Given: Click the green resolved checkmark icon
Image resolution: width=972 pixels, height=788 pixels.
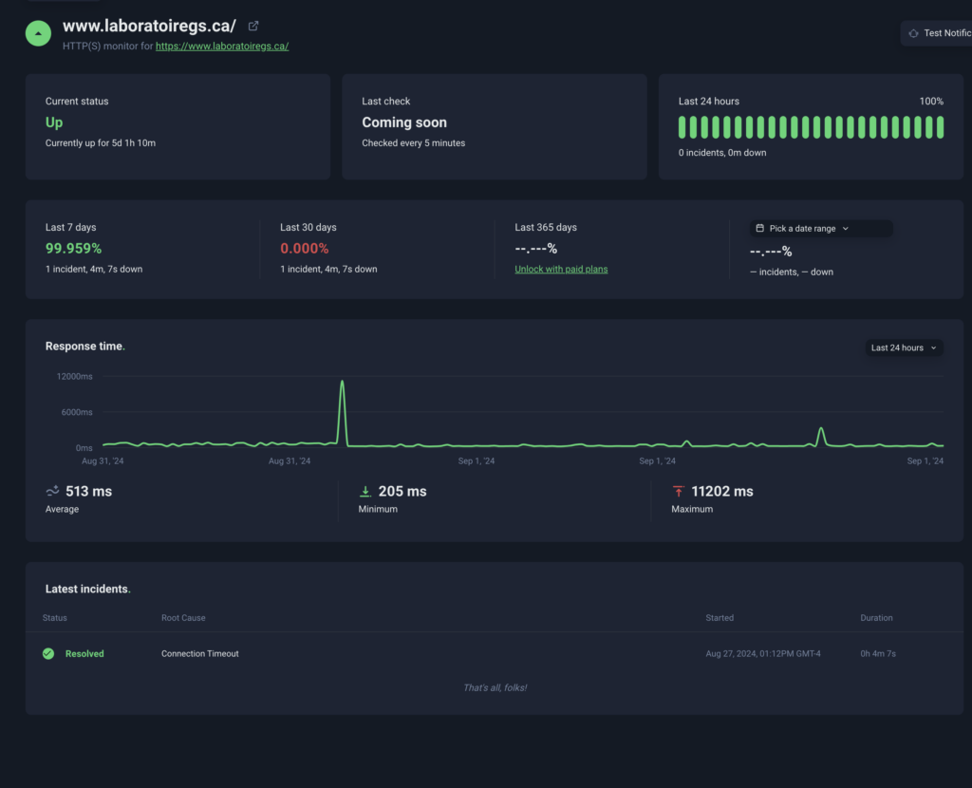Looking at the screenshot, I should click(x=48, y=653).
